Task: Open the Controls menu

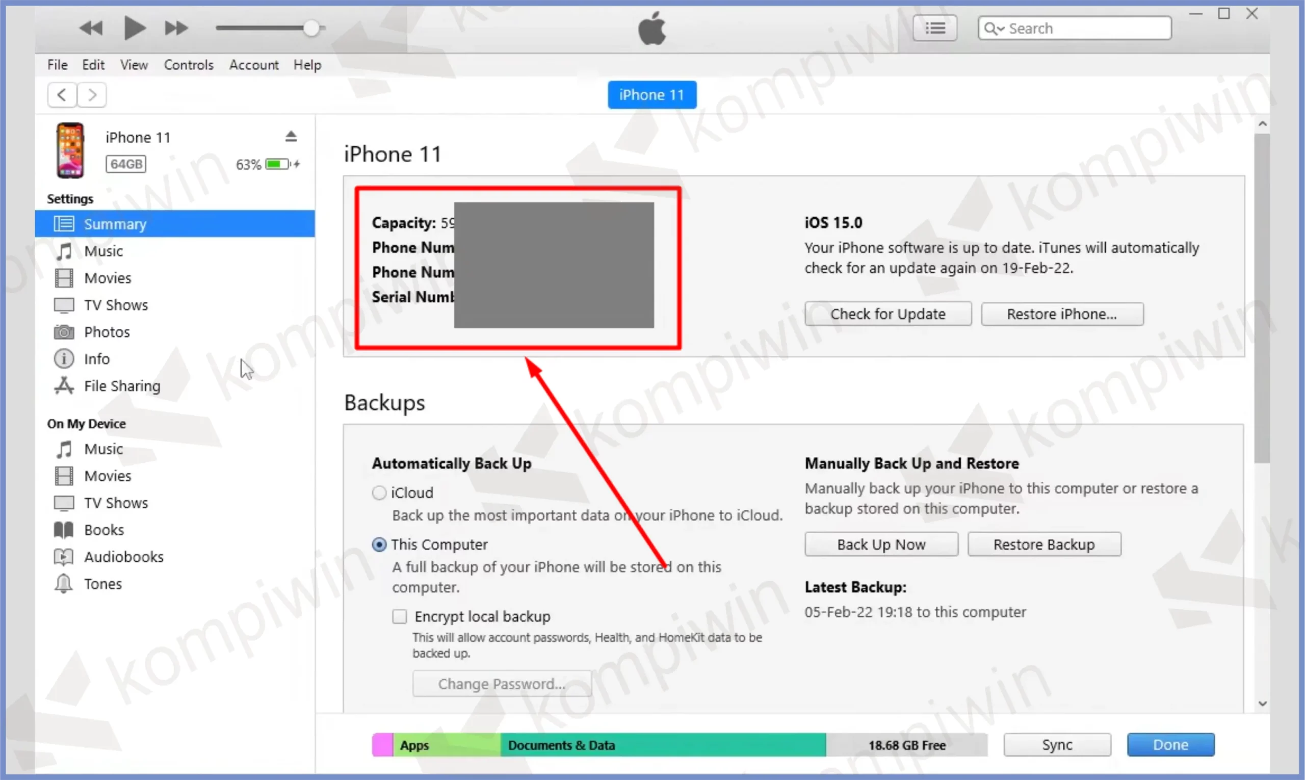Action: 188,65
